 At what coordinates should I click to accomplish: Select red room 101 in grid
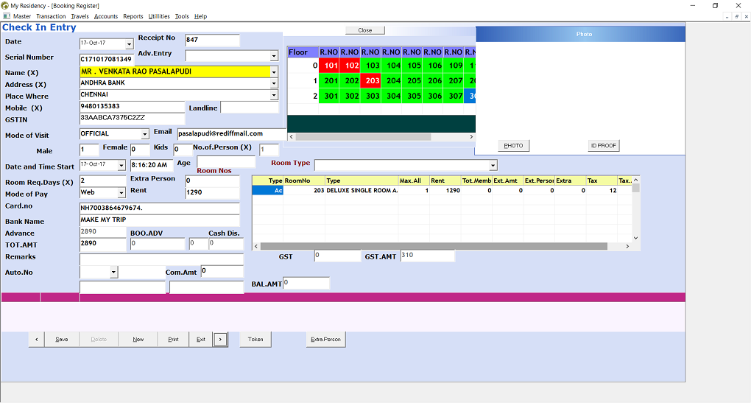pyautogui.click(x=329, y=66)
